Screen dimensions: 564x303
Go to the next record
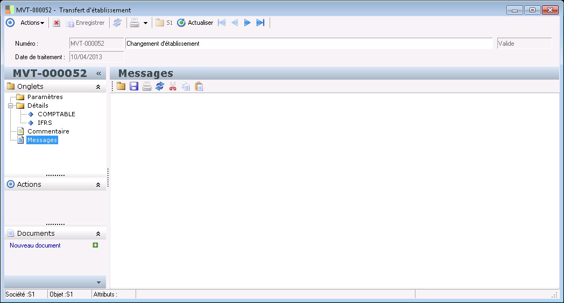(x=247, y=23)
